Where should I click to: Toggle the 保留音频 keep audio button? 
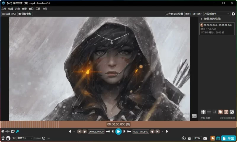pyautogui.click(x=25, y=14)
